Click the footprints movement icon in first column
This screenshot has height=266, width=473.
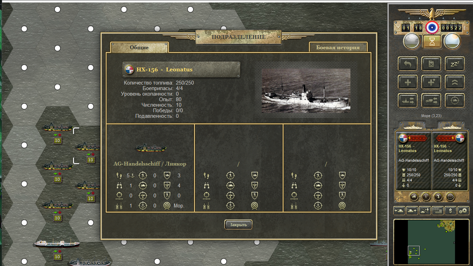[x=119, y=175]
